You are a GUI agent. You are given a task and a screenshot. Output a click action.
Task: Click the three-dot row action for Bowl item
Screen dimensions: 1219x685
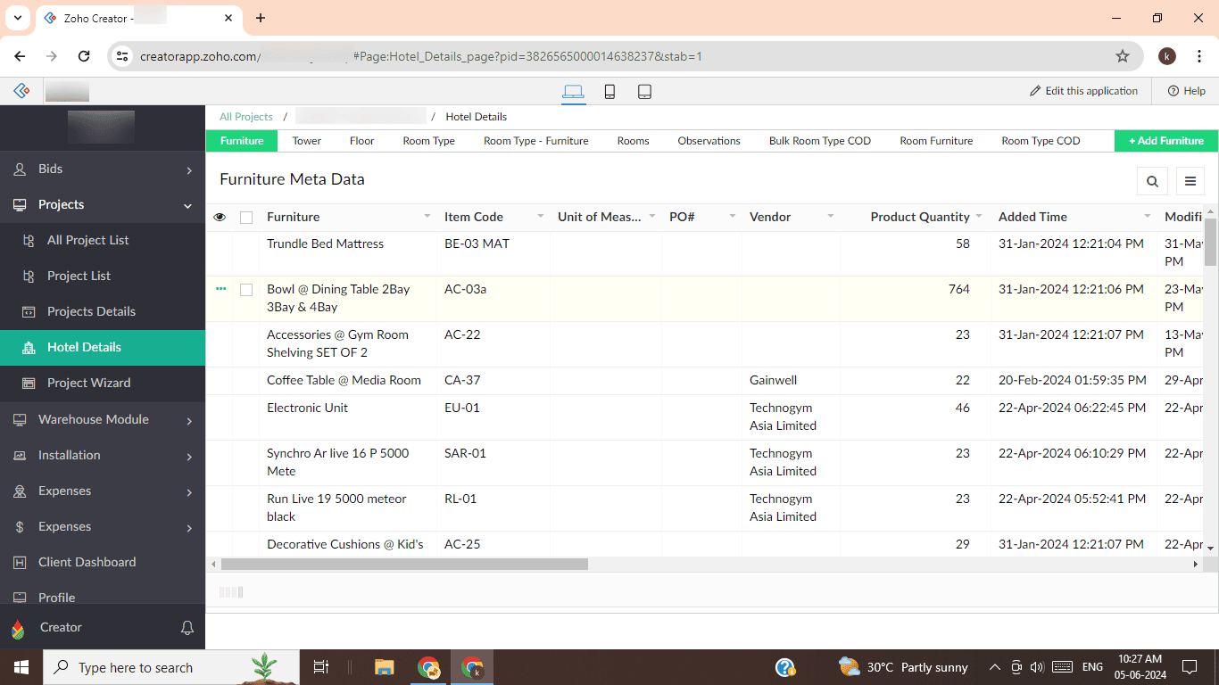(x=220, y=289)
